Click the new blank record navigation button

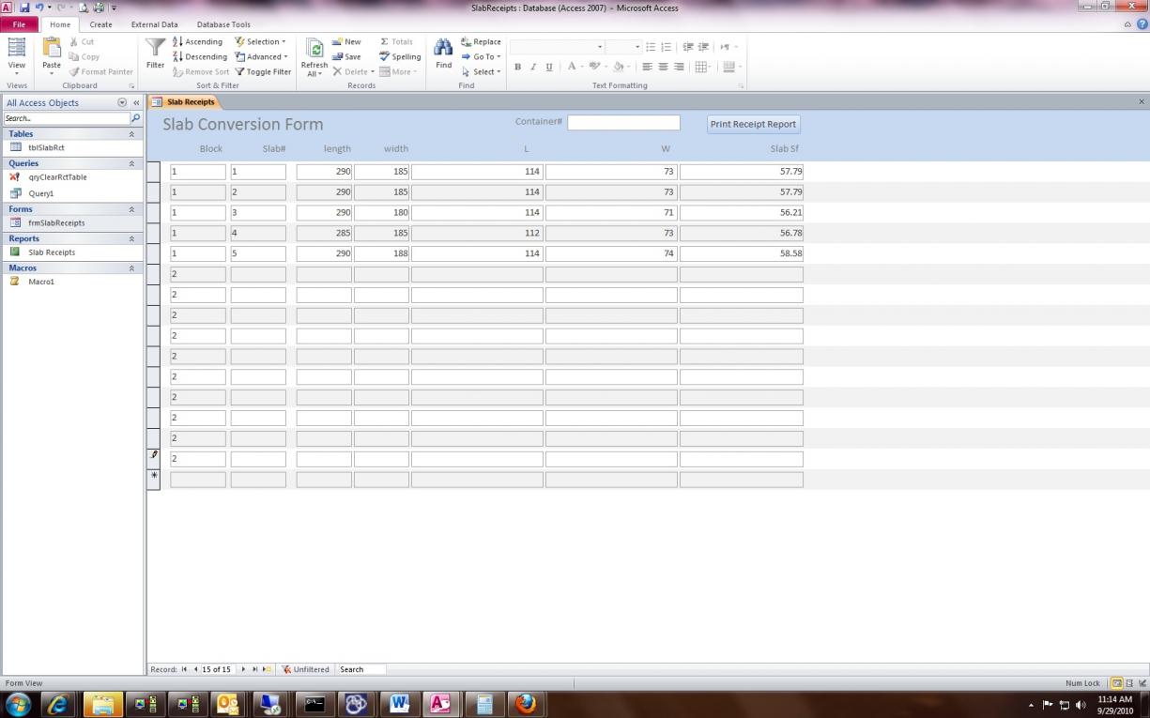(267, 669)
